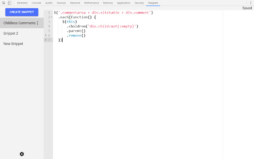Click the 'this' keyword on line 3
The height and width of the screenshot is (159, 254).
pos(71,22)
